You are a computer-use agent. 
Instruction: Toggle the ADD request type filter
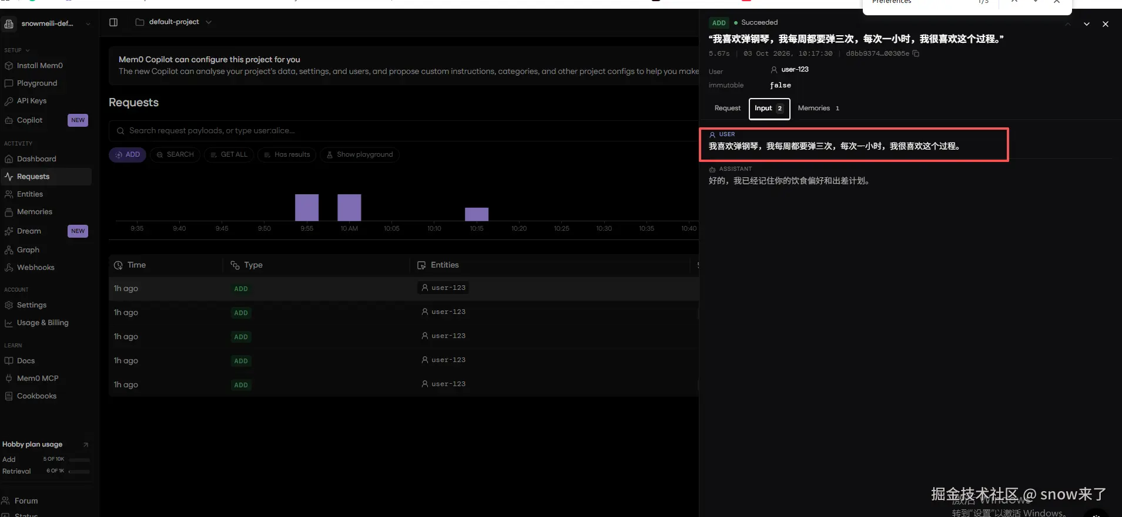coord(128,155)
